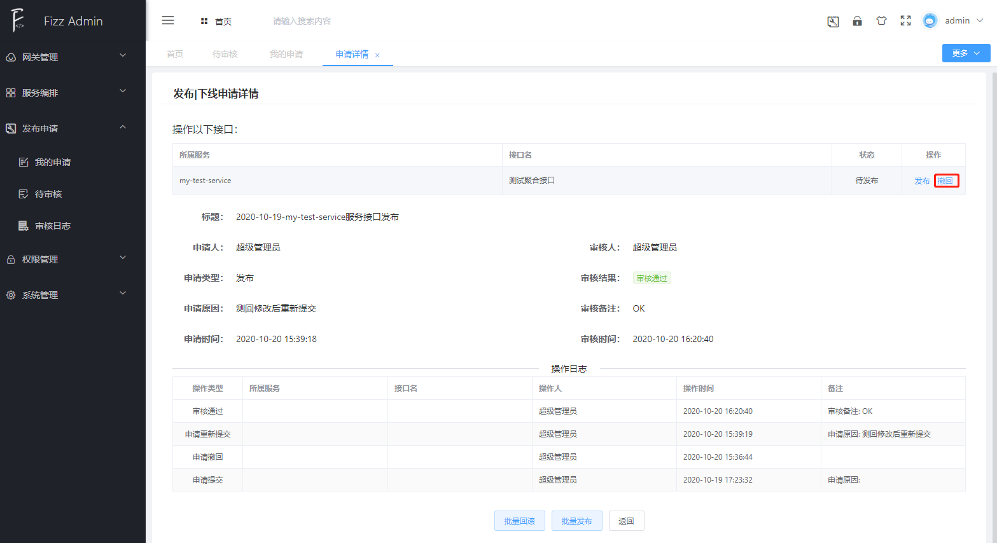Image resolution: width=997 pixels, height=543 pixels.
Task: Click the 批量发布 batch publish button
Action: [x=576, y=520]
